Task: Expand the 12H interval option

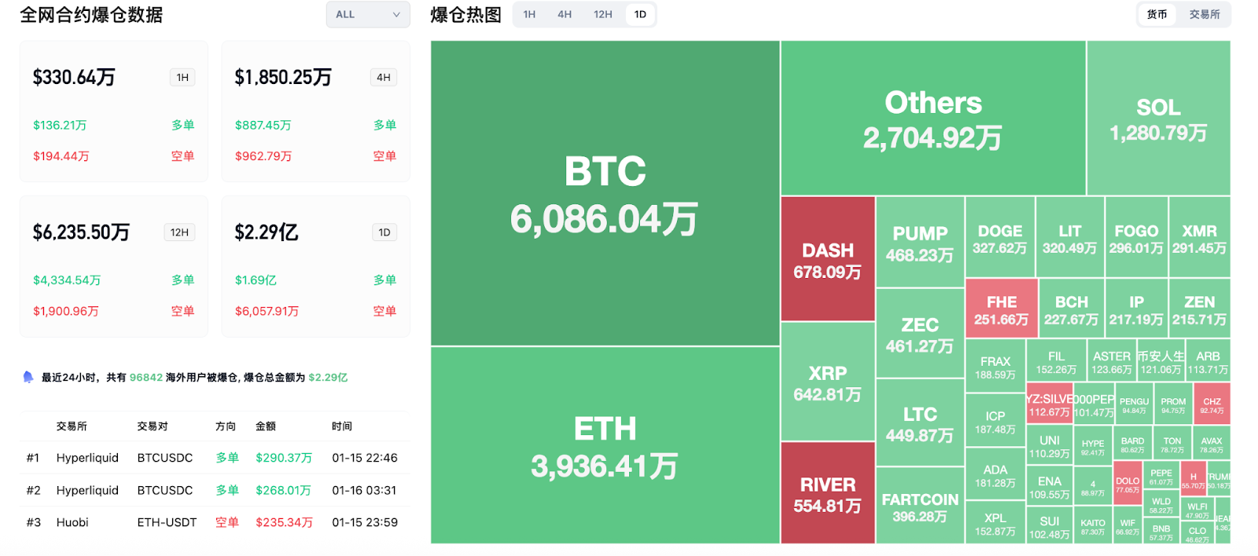Action: [x=602, y=14]
